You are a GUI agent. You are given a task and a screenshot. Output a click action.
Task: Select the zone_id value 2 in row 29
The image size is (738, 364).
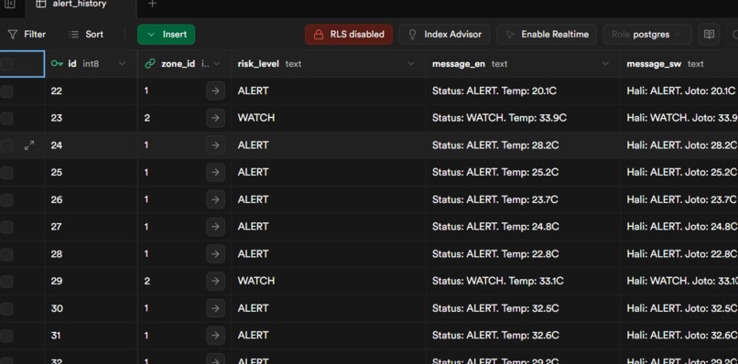147,281
